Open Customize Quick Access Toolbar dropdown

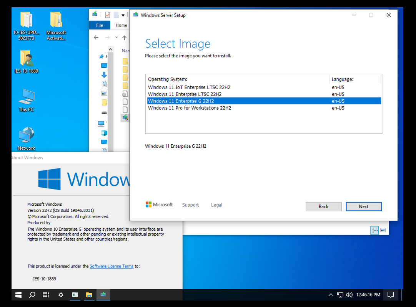(123, 15)
